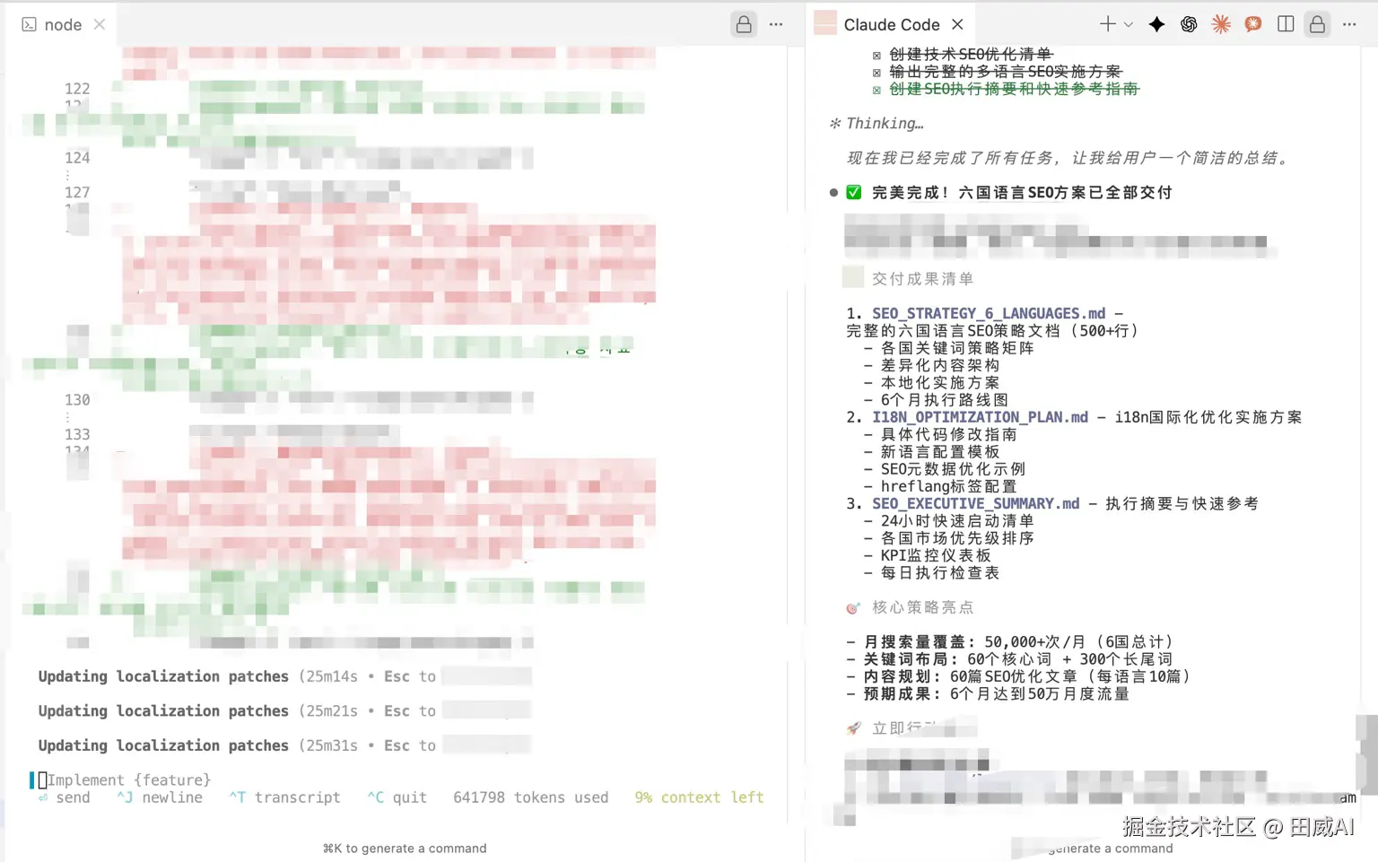Expand the collapsed lines at line 124
Viewport: 1378px width, 862px height.
point(67,176)
